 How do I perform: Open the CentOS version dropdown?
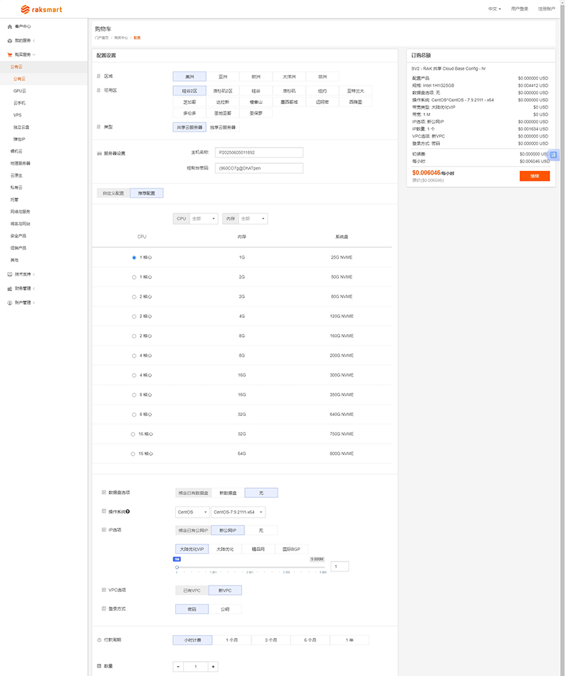point(238,511)
